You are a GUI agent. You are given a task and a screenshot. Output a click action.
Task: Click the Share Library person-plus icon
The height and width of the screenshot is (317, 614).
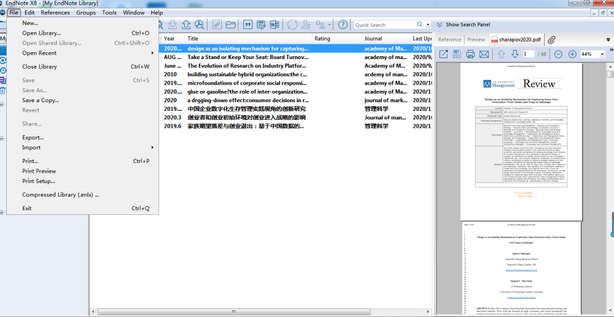click(305, 24)
